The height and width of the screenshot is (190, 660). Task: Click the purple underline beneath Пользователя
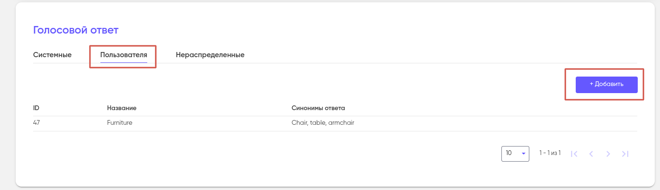(124, 62)
